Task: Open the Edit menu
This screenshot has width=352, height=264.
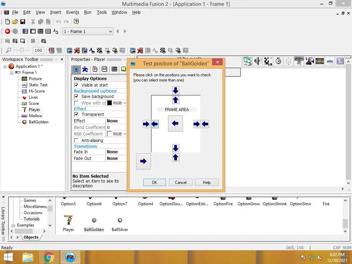Action: click(x=27, y=12)
